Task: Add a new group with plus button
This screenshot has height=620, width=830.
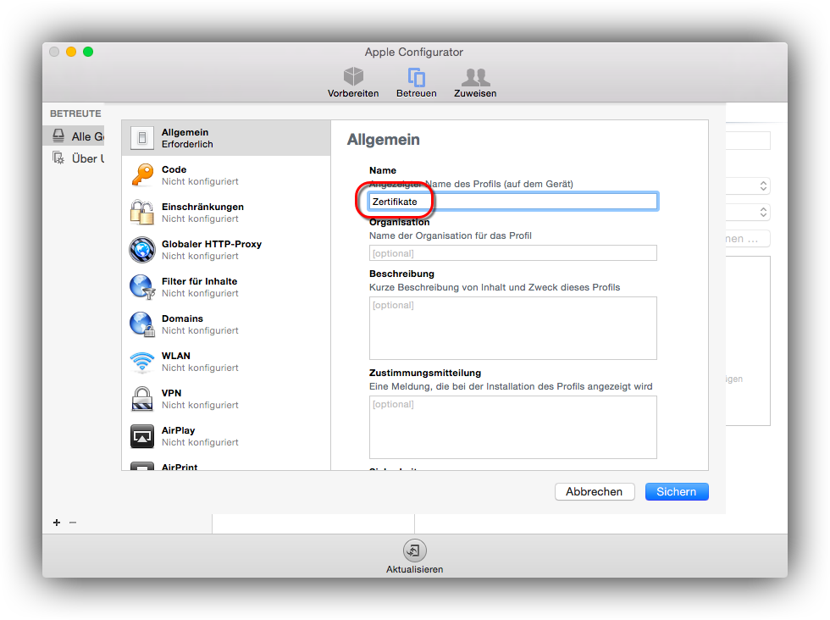Action: click(x=57, y=523)
